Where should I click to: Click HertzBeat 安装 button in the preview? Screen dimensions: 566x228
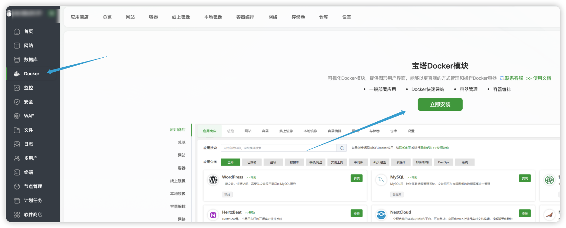coord(356,213)
